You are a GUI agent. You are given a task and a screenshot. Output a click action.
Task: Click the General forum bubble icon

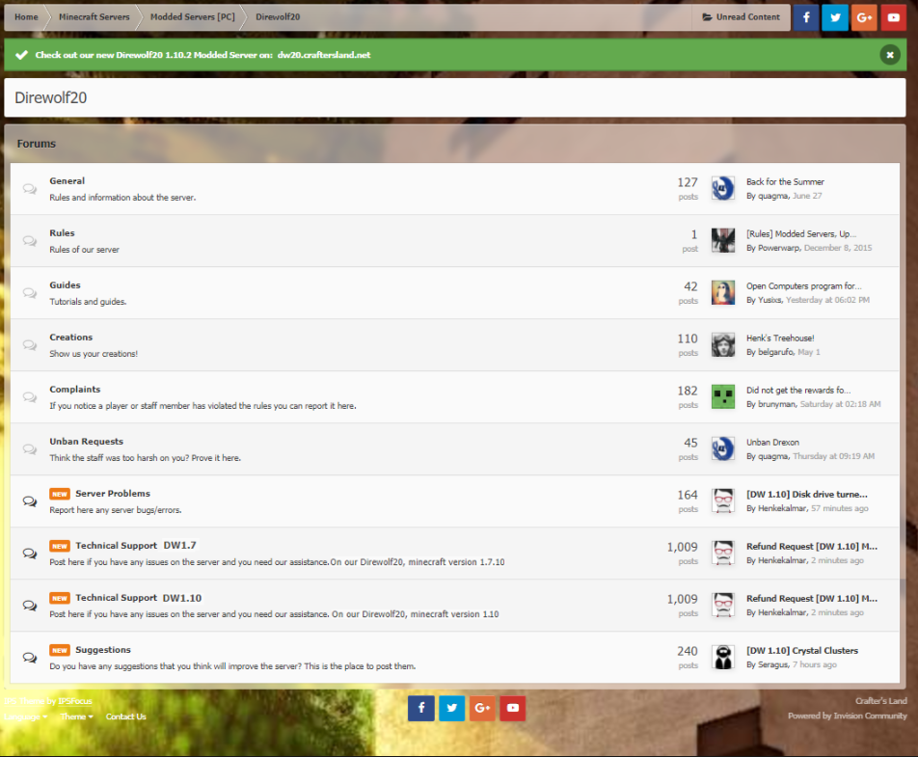29,188
